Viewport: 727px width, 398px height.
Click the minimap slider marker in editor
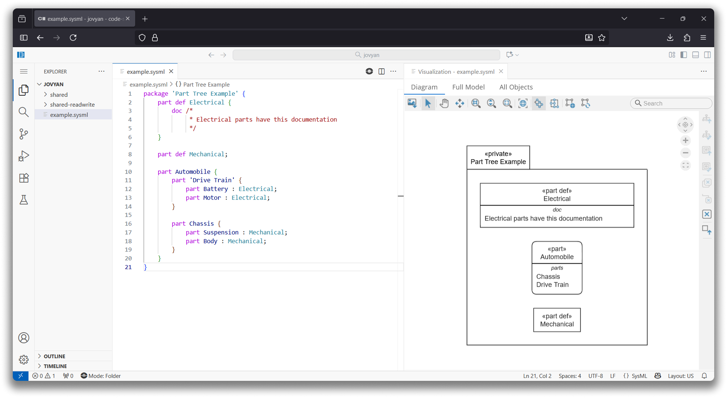401,196
